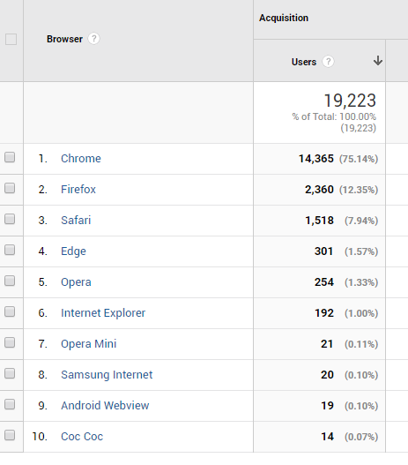Image resolution: width=408 pixels, height=465 pixels.
Task: Toggle the select-all checkbox in header
Action: pyautogui.click(x=11, y=39)
